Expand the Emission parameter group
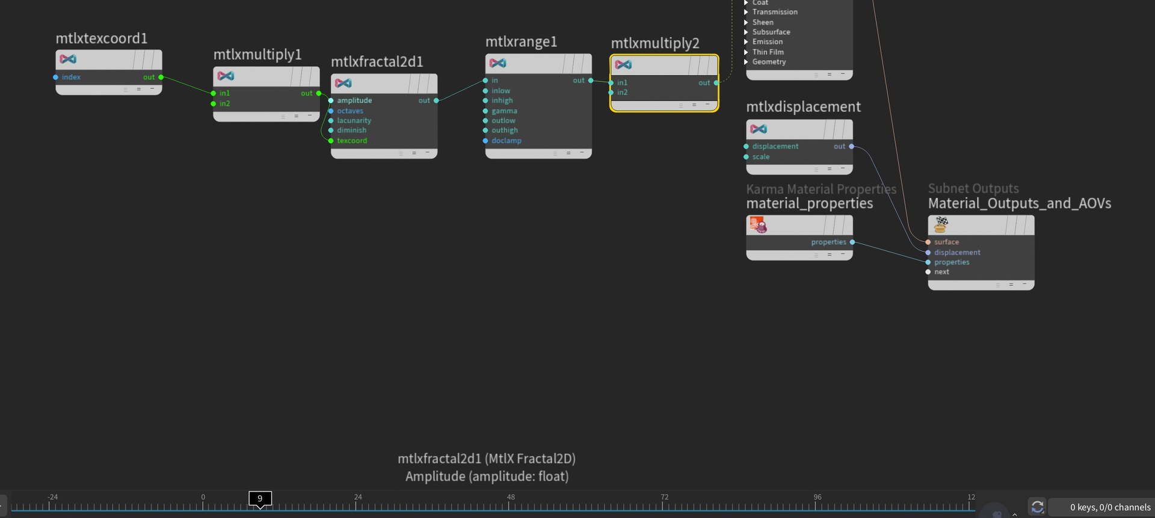 coord(746,42)
